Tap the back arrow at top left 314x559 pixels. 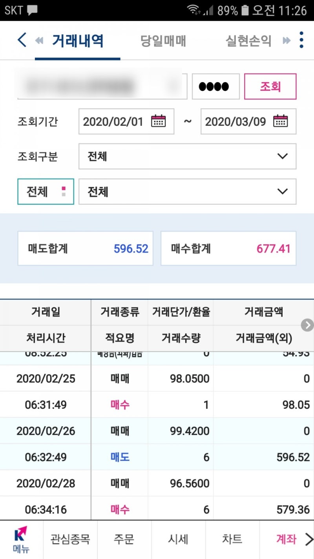coord(21,40)
